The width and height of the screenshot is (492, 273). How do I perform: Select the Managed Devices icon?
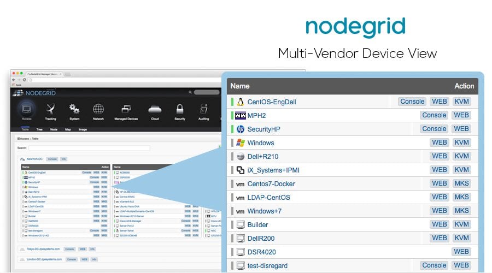125,109
